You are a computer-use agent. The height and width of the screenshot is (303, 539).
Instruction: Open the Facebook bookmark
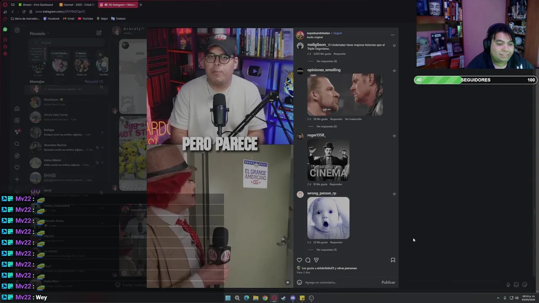(51, 19)
